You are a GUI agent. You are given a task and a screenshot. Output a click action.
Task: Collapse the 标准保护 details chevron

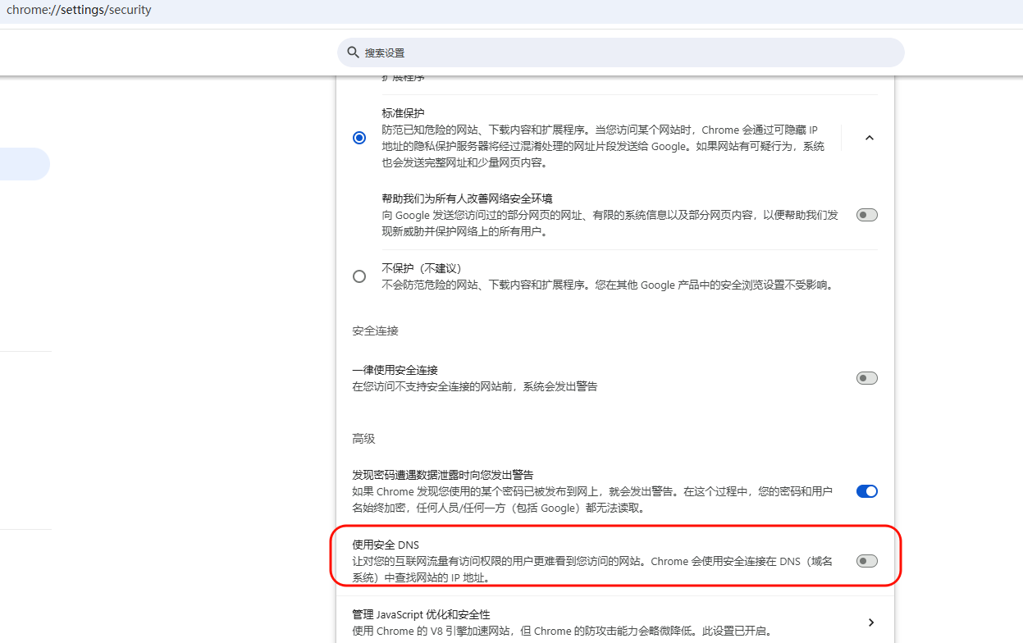tap(870, 138)
